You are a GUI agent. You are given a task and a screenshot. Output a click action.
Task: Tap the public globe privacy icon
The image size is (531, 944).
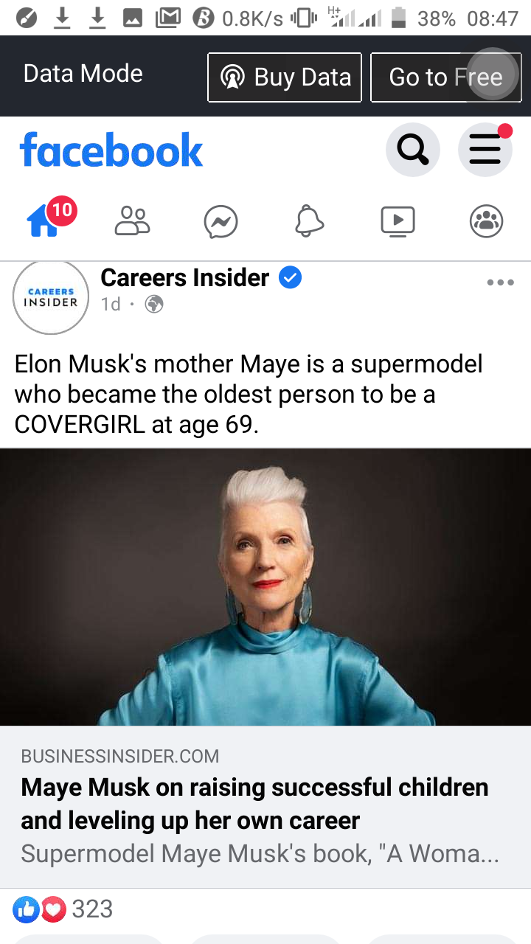coord(154,304)
